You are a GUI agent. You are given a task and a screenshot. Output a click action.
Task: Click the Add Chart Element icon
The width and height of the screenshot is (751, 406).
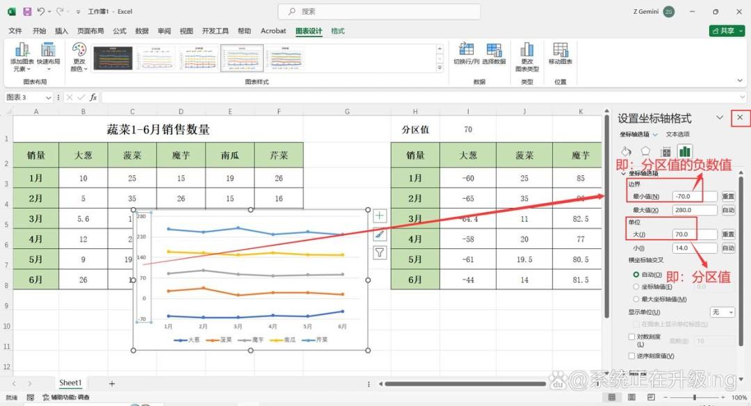(x=22, y=49)
